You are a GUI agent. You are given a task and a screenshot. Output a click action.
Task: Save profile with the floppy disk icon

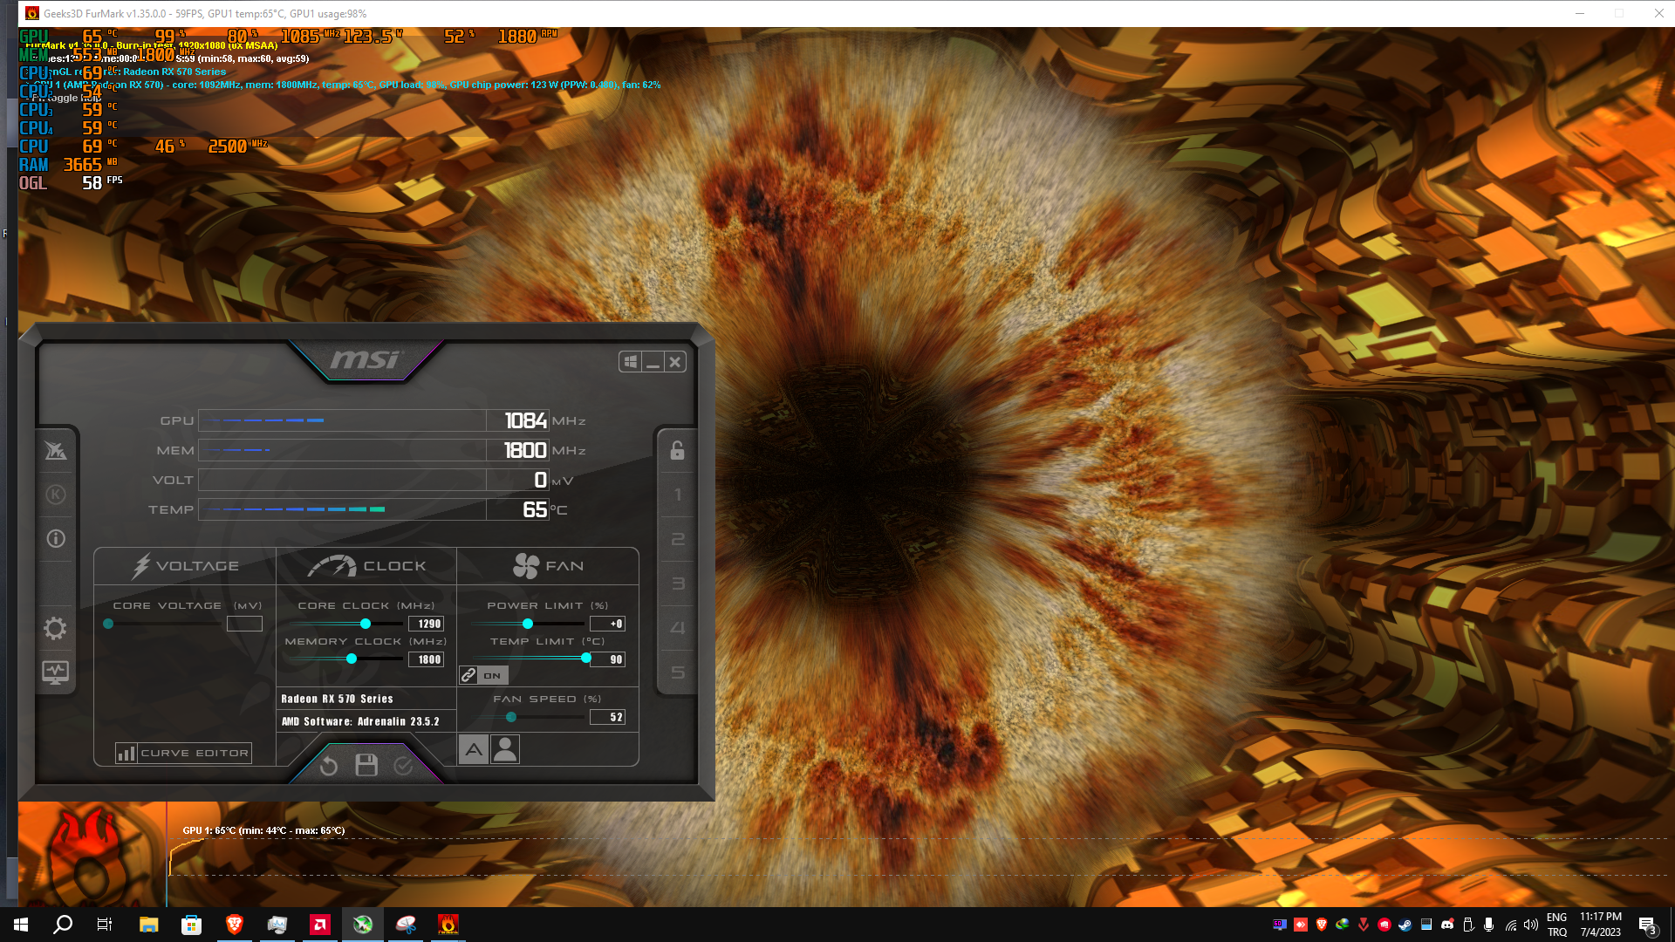(366, 766)
